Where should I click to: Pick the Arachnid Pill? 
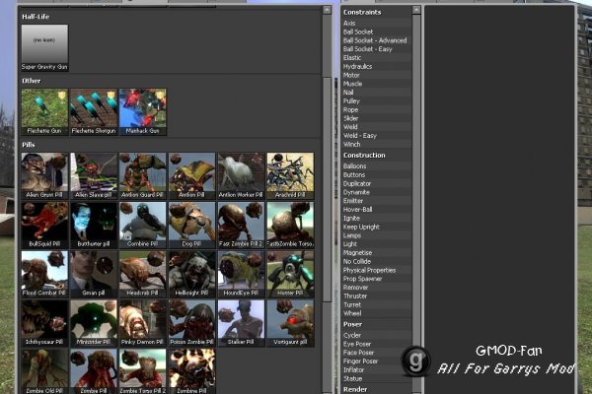[x=290, y=176]
